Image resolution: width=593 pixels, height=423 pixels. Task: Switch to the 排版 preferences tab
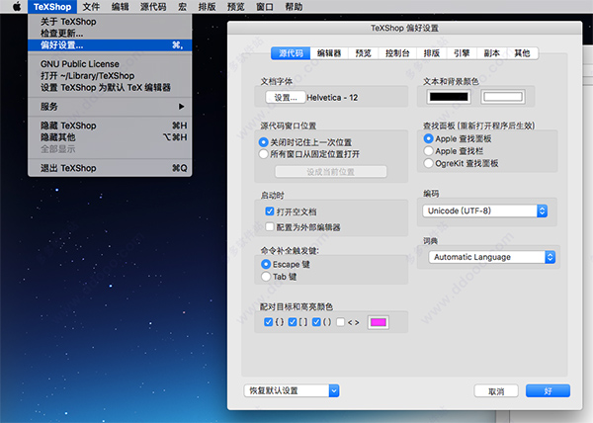coord(432,53)
